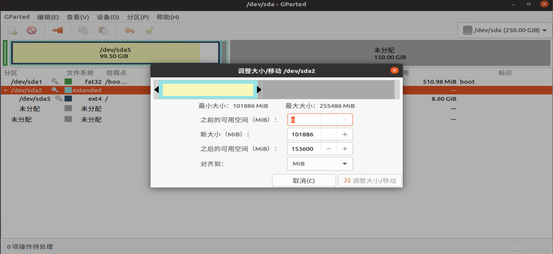Open the 设备(D) menu
Screen dimensions: 553x254
pos(108,17)
